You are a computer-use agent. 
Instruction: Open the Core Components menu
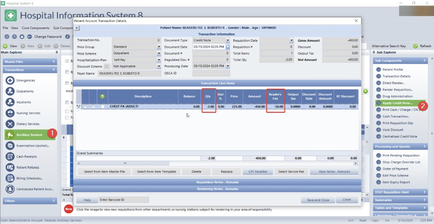[36, 28]
